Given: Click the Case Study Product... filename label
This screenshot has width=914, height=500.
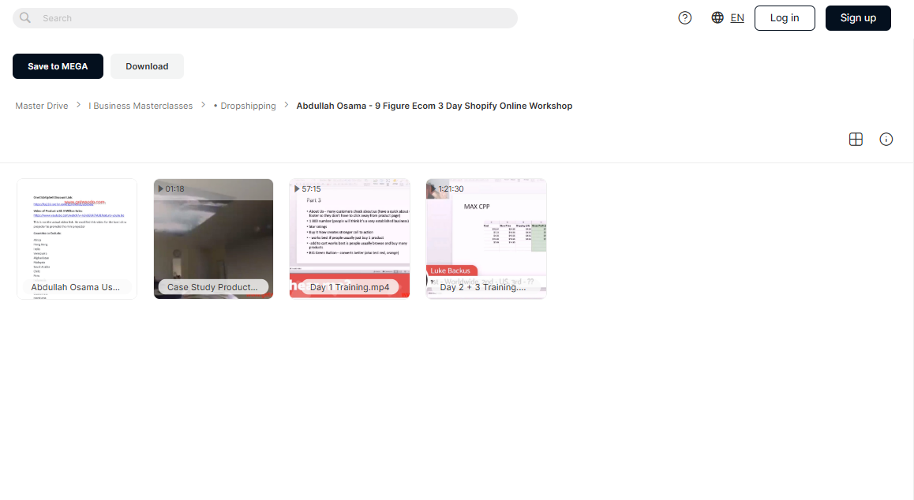Looking at the screenshot, I should [213, 287].
